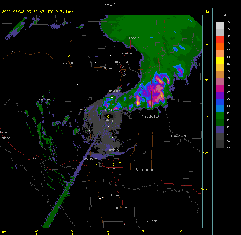Click the Olds label
The width and height of the screenshot is (241, 235).
108,110
